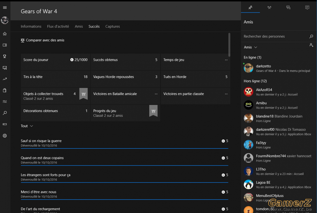Open the Captures tab
The height and width of the screenshot is (213, 317).
point(113,26)
